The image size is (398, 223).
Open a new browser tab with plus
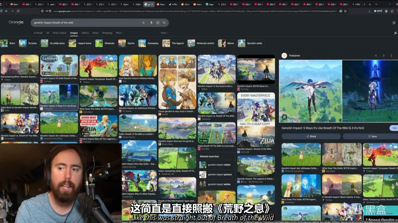pos(370,4)
